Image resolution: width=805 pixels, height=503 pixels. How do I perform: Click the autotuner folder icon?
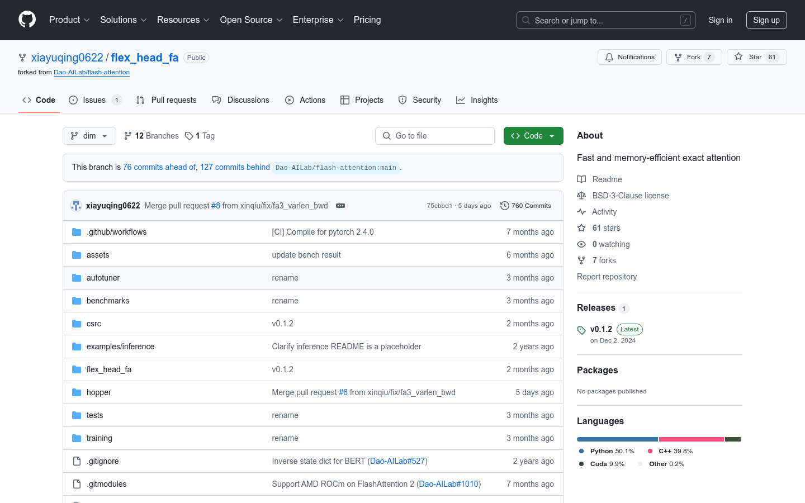[x=77, y=278]
